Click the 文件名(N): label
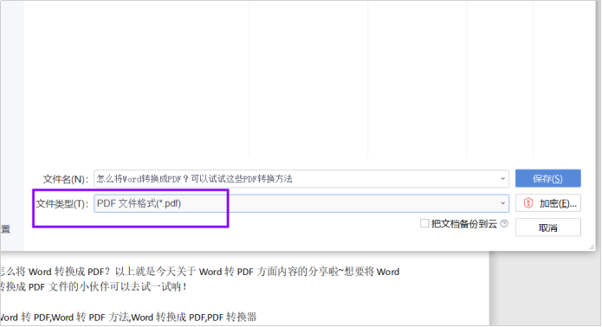Image resolution: width=602 pixels, height=327 pixels. tap(66, 179)
